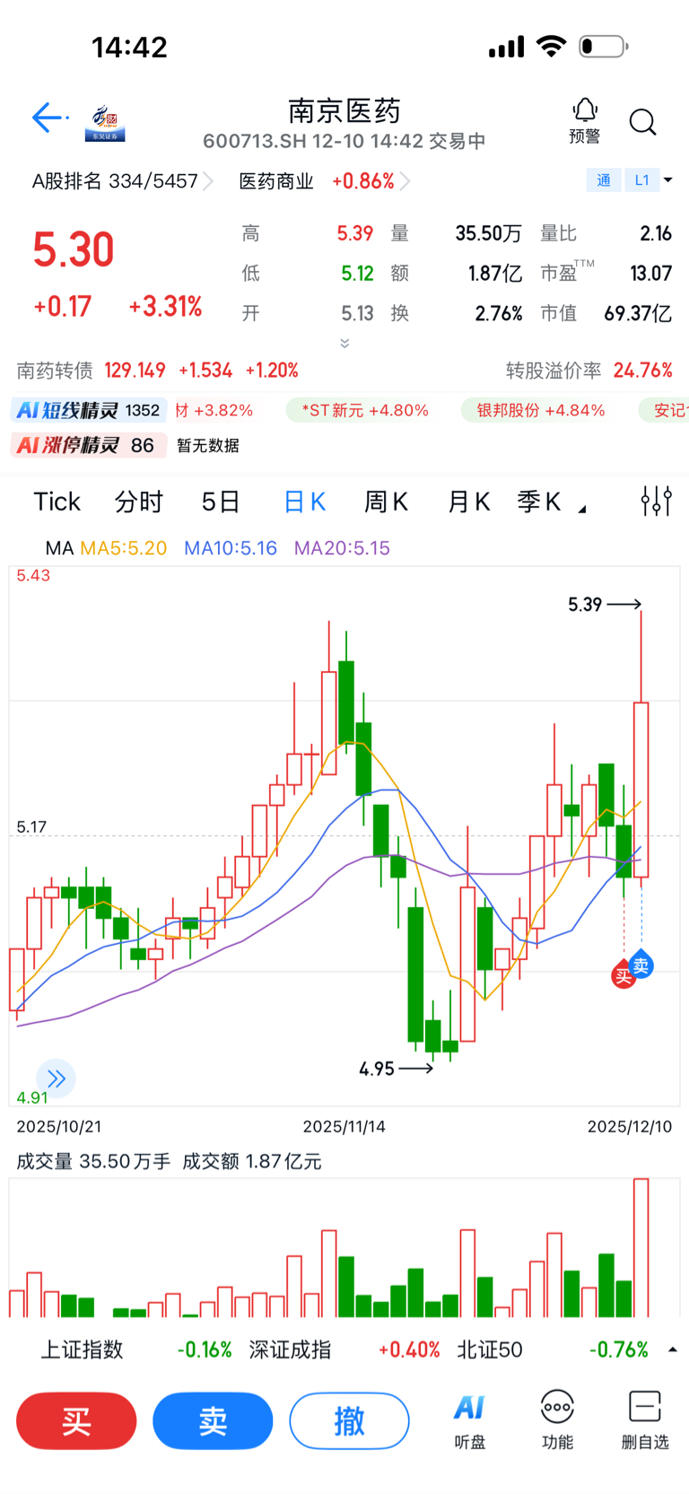Tap the red 买 marker on chart
This screenshot has height=1494, width=689.
tap(624, 975)
